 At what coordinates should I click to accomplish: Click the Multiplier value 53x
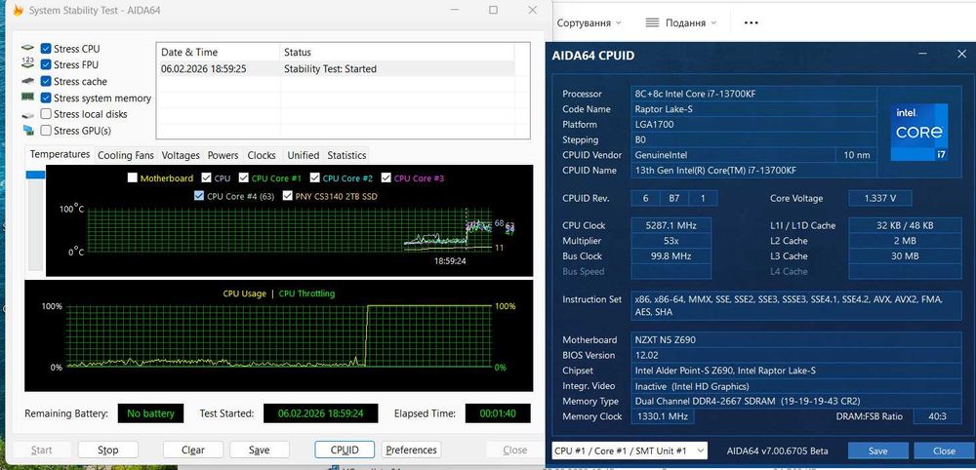(671, 241)
